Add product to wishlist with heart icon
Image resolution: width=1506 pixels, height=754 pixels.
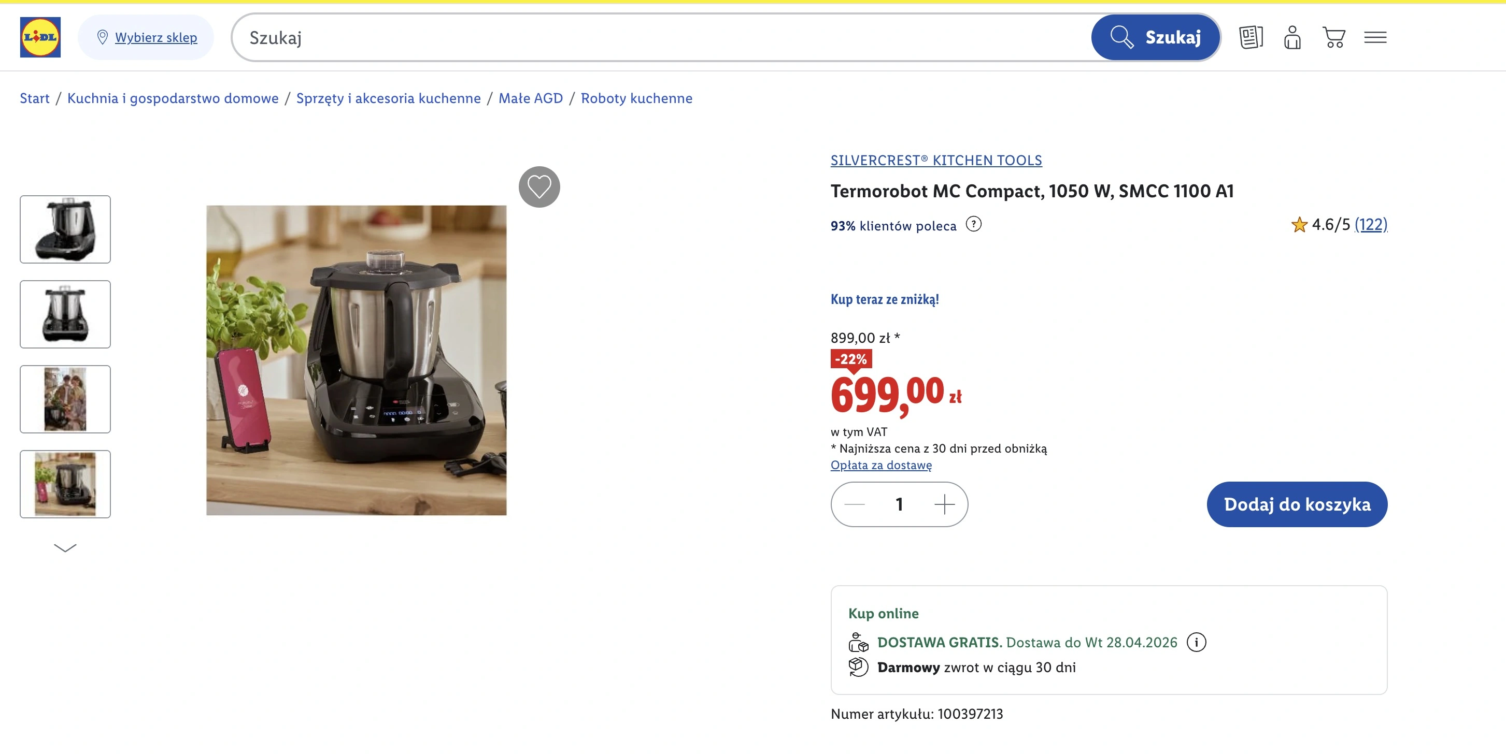(x=539, y=187)
